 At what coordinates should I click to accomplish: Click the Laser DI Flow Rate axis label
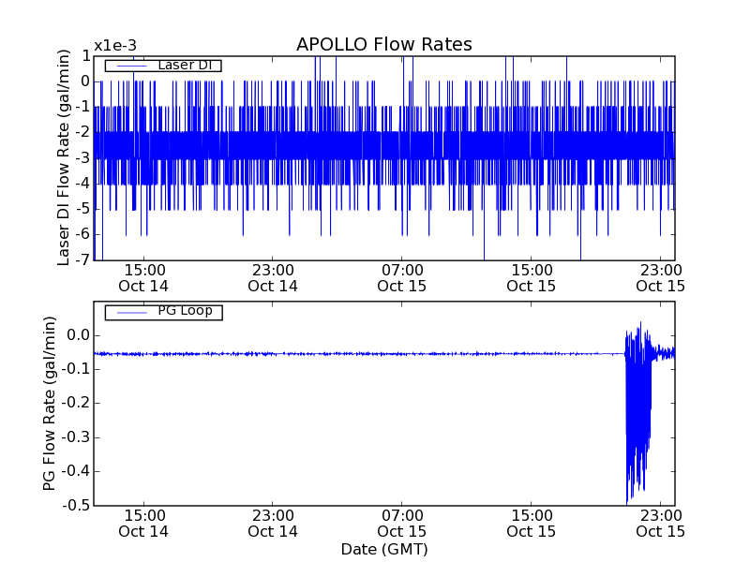pyautogui.click(x=63, y=157)
